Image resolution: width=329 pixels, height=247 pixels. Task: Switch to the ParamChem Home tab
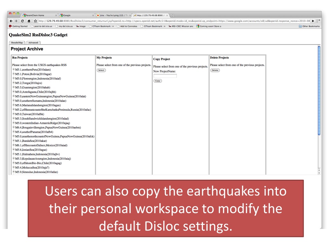tap(40, 15)
